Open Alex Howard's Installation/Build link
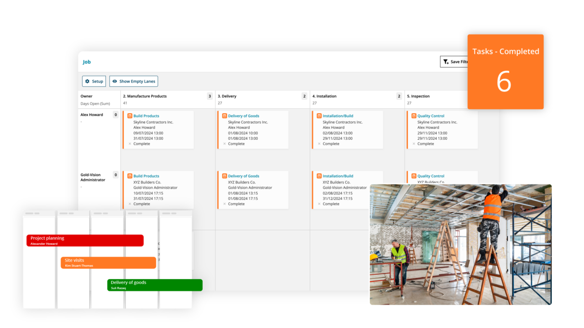The image size is (584, 328). pos(338,116)
